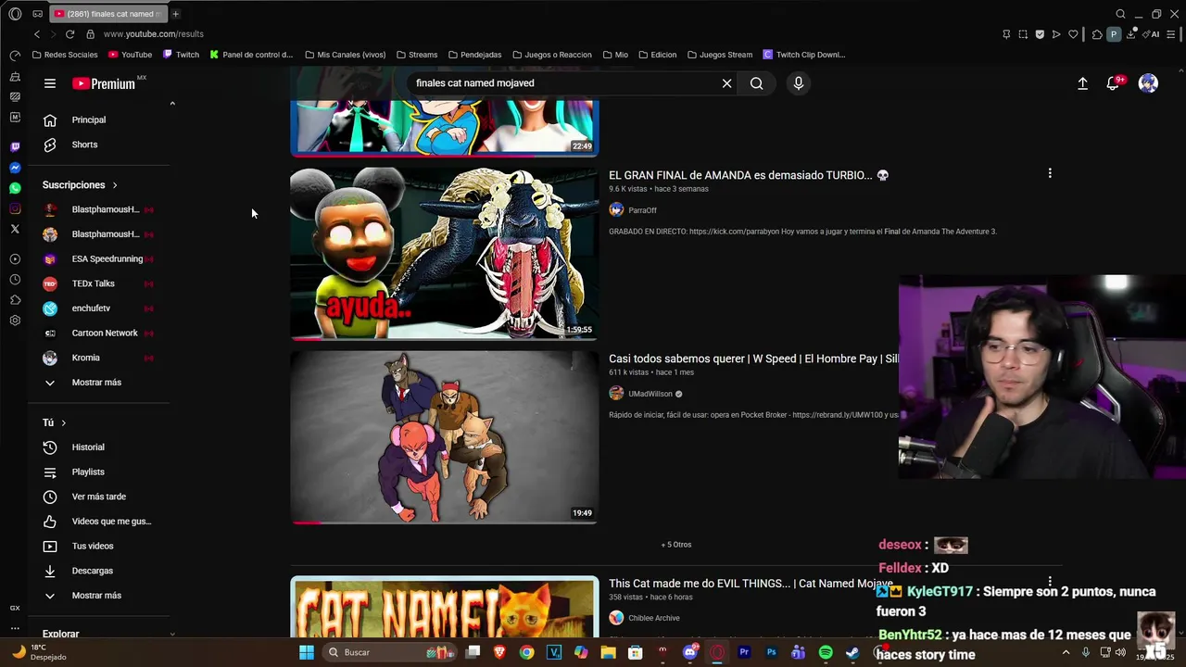1186x667 pixels.
Task: Open the ParraOff channel link
Action: pyautogui.click(x=642, y=210)
